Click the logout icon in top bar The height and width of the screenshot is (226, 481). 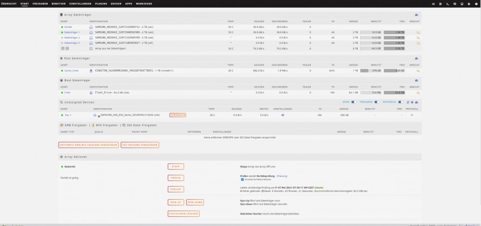(441, 4)
